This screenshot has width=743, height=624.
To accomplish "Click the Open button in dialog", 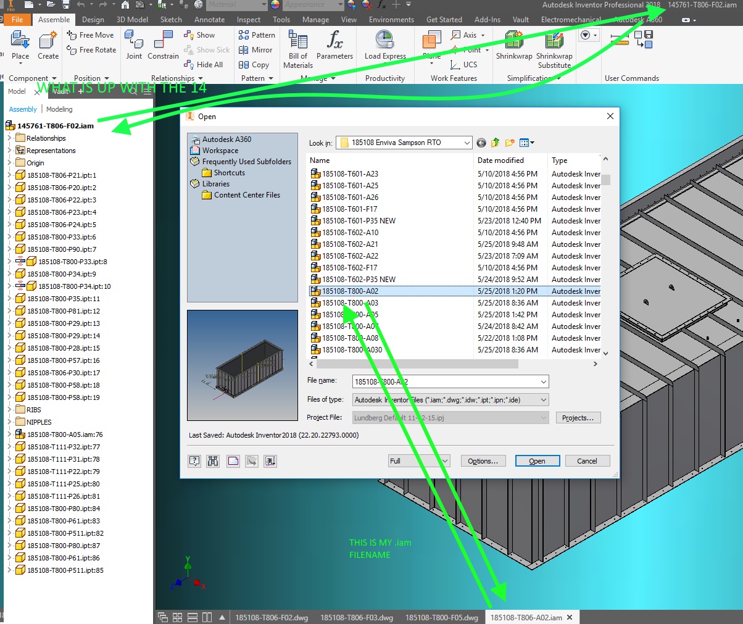I will pyautogui.click(x=536, y=461).
